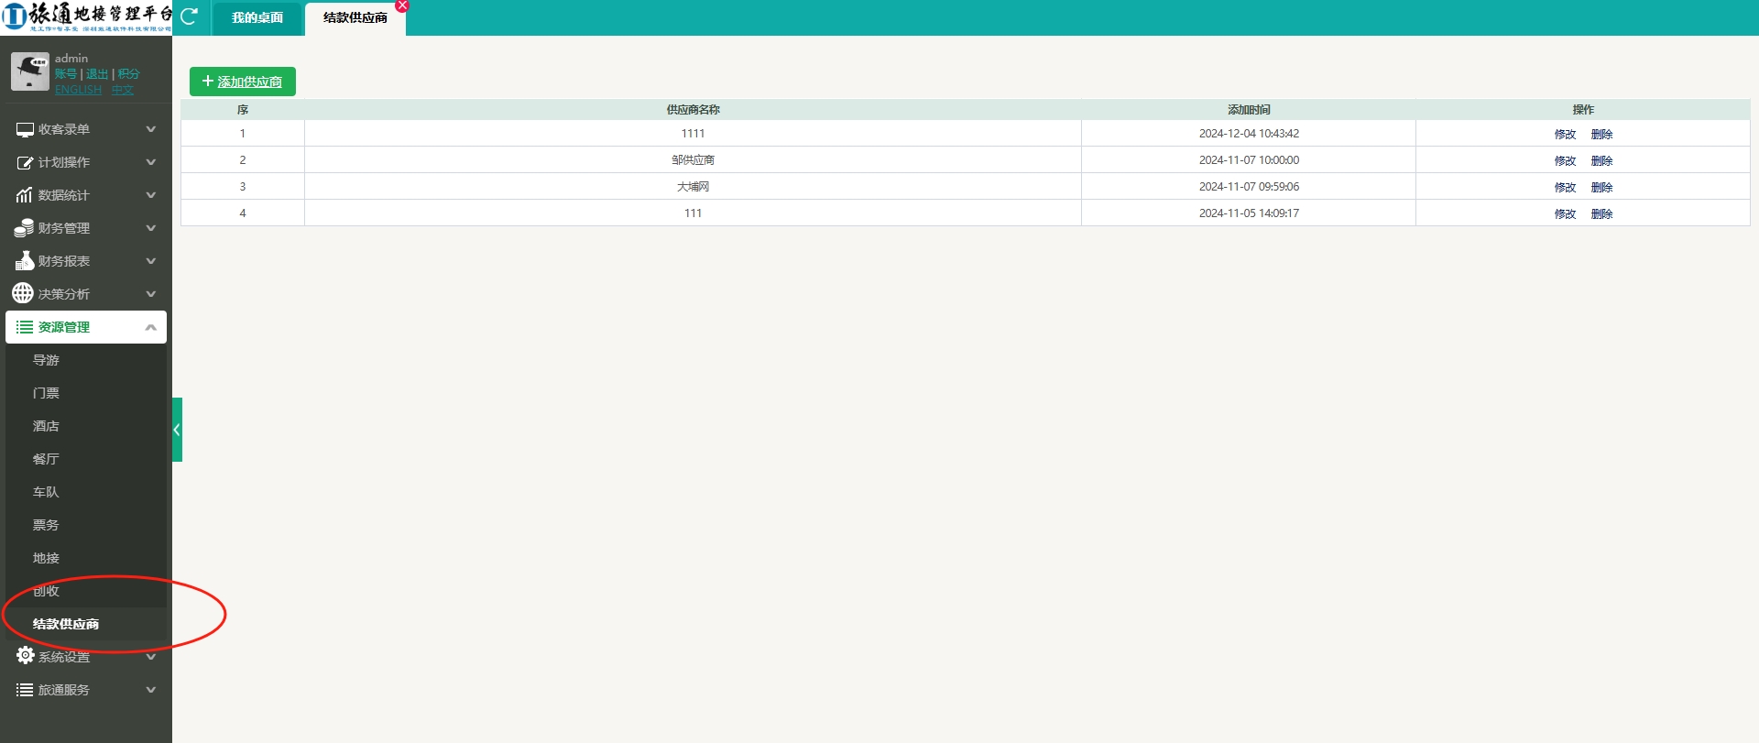The width and height of the screenshot is (1759, 743).
Task: Open the 车队 submenu item
Action: tap(46, 492)
